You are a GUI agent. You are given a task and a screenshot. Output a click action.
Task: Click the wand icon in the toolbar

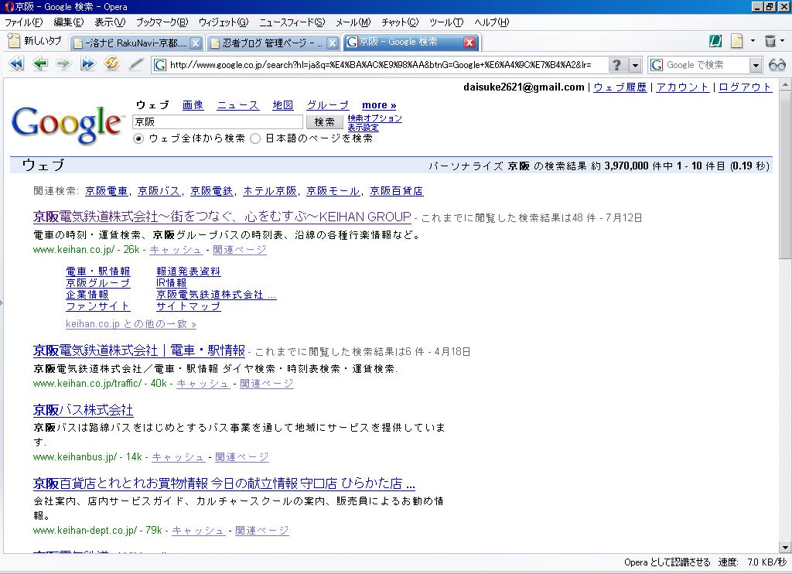pos(136,64)
